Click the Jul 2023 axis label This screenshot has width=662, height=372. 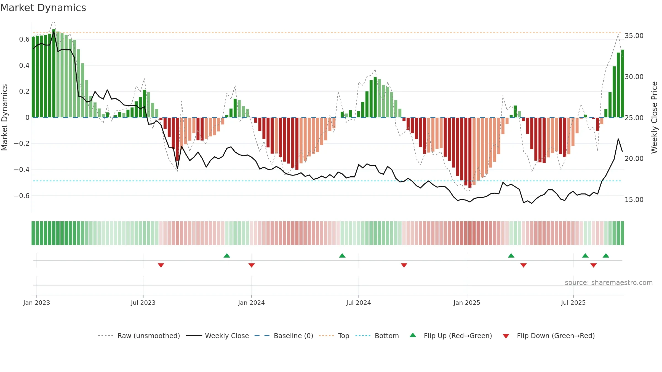pos(143,303)
